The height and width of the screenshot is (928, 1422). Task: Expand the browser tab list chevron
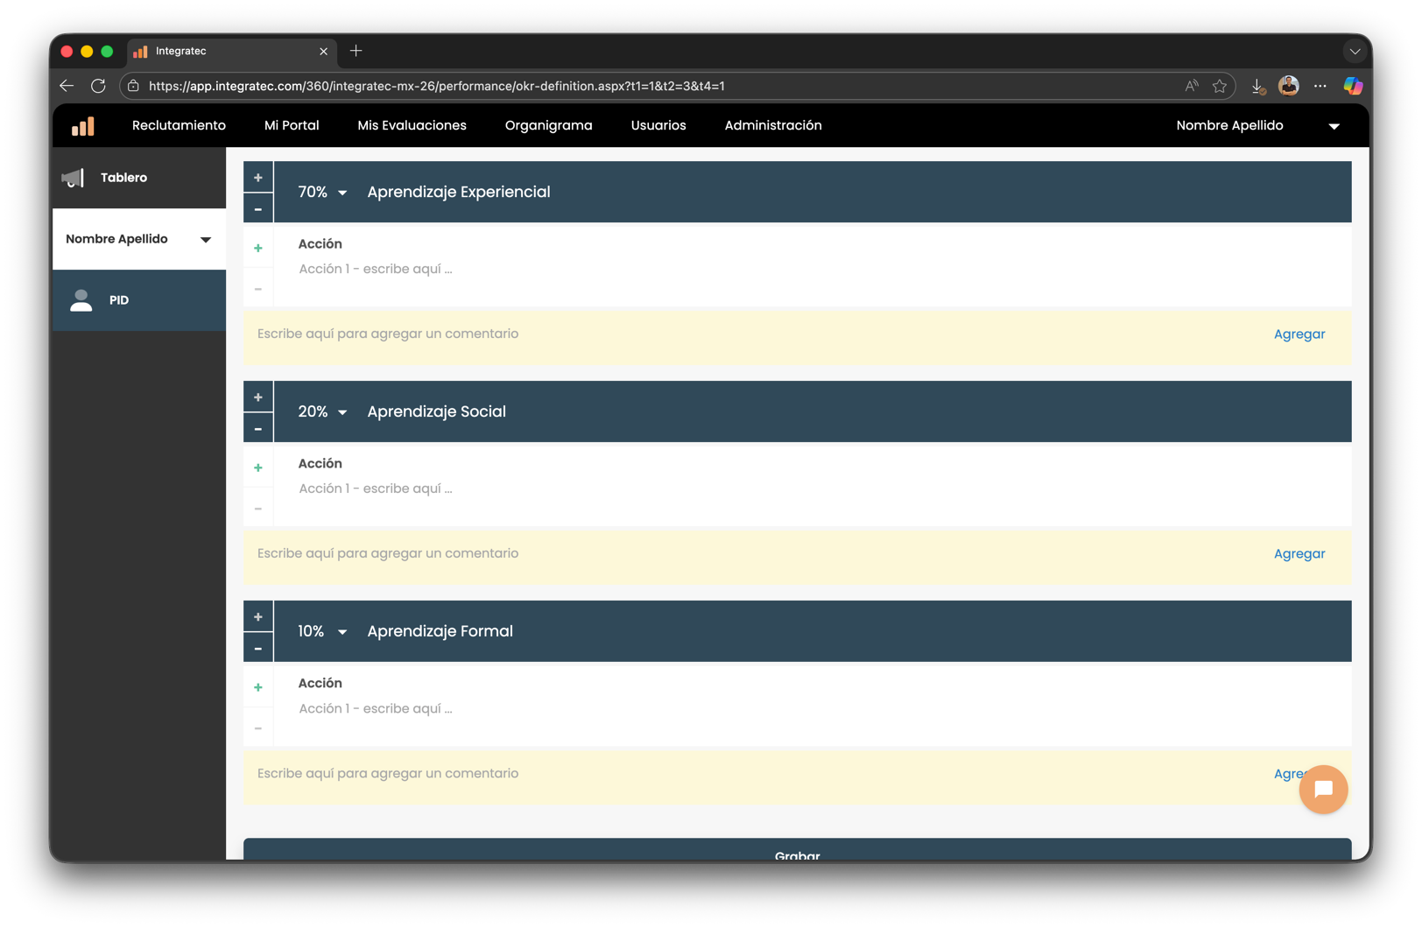coord(1355,52)
